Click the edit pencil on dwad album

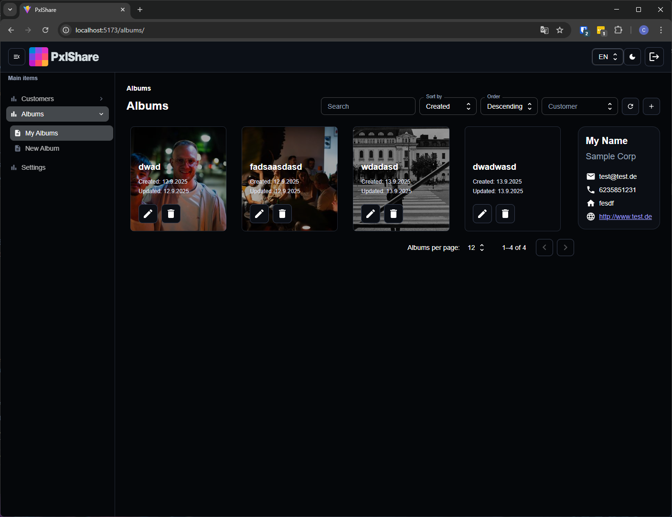(x=148, y=214)
